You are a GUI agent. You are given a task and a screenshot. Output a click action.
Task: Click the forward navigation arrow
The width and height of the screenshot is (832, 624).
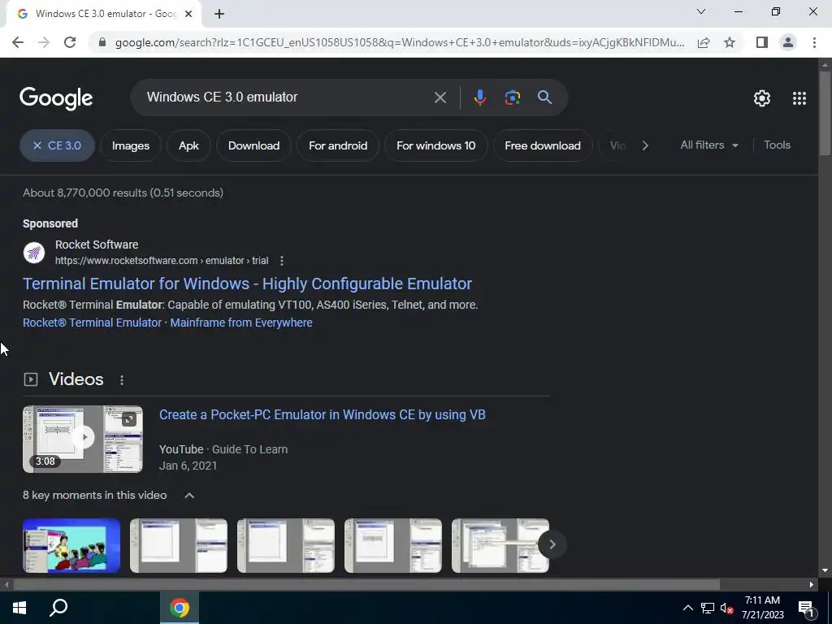click(44, 42)
